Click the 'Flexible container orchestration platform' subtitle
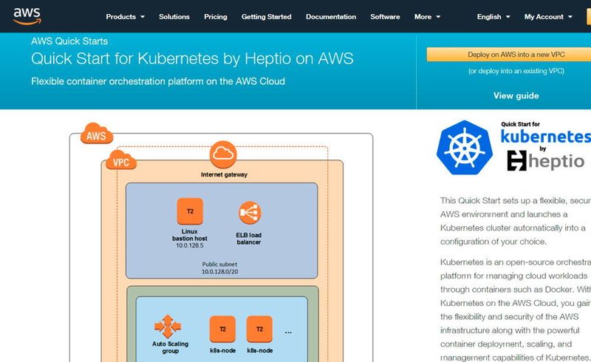Image resolution: width=591 pixels, height=362 pixels. (x=158, y=81)
